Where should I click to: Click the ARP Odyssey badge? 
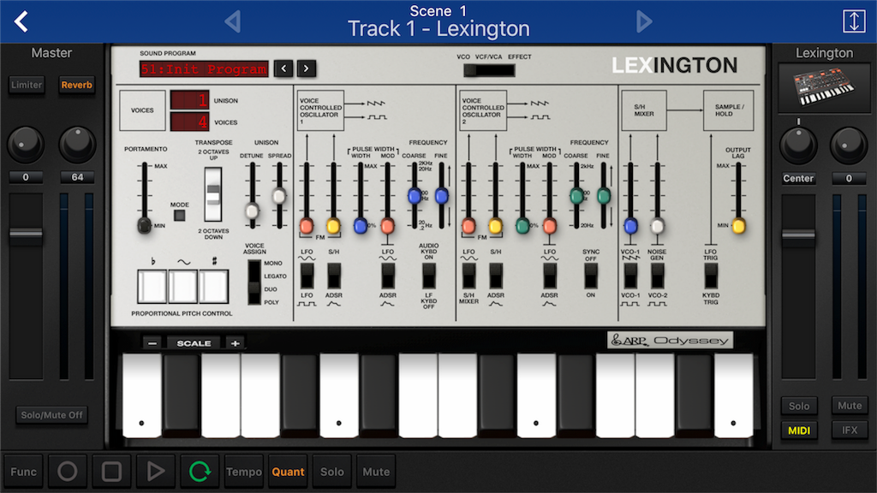[670, 340]
